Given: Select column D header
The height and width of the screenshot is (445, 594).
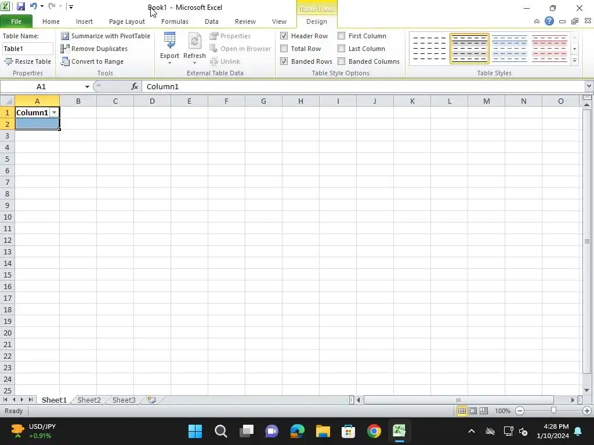Looking at the screenshot, I should point(152,101).
